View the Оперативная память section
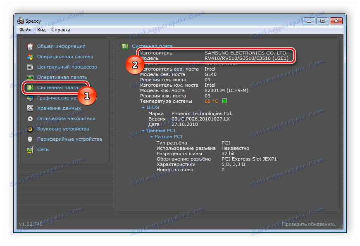Viewport: 360px width, 246px height. [x=62, y=77]
